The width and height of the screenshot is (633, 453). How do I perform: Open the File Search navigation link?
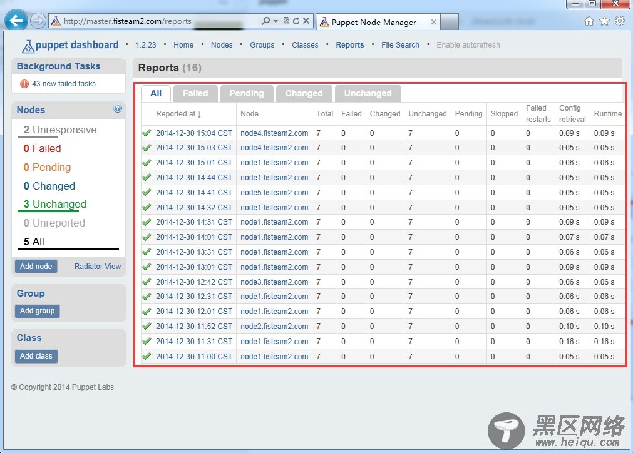click(401, 45)
